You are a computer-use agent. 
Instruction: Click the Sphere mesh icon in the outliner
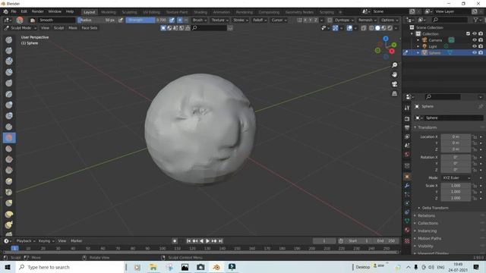[x=424, y=52]
